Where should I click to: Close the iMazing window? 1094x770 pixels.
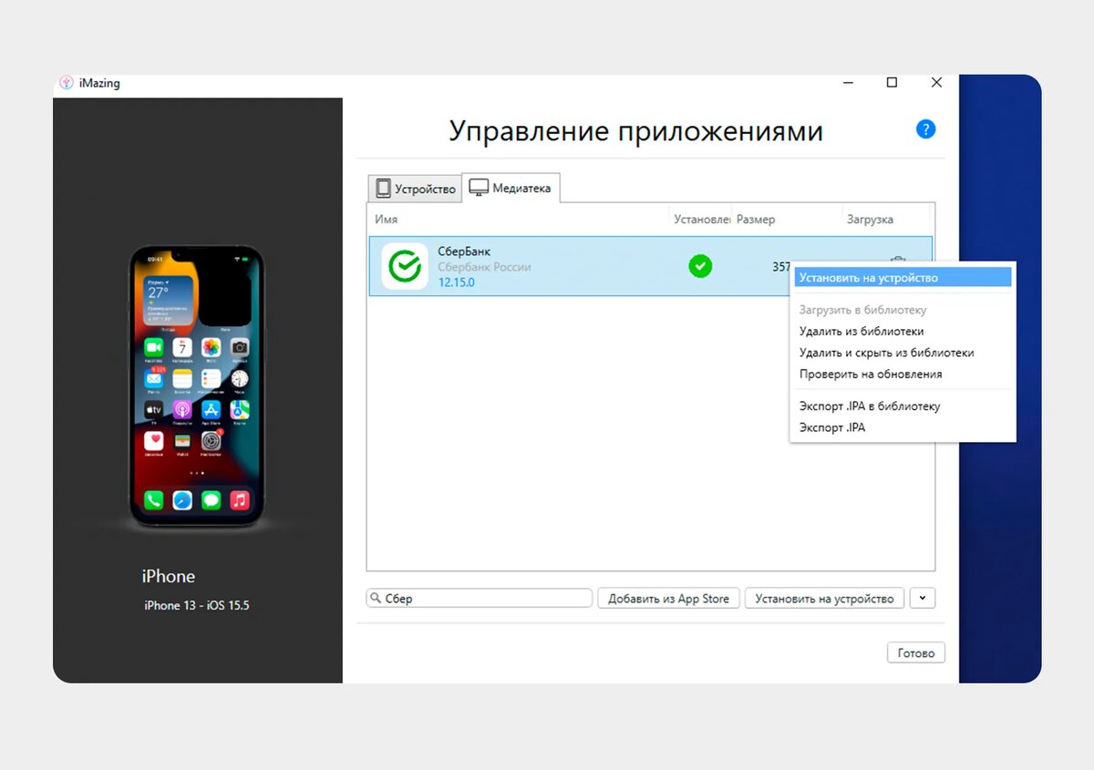tap(936, 83)
